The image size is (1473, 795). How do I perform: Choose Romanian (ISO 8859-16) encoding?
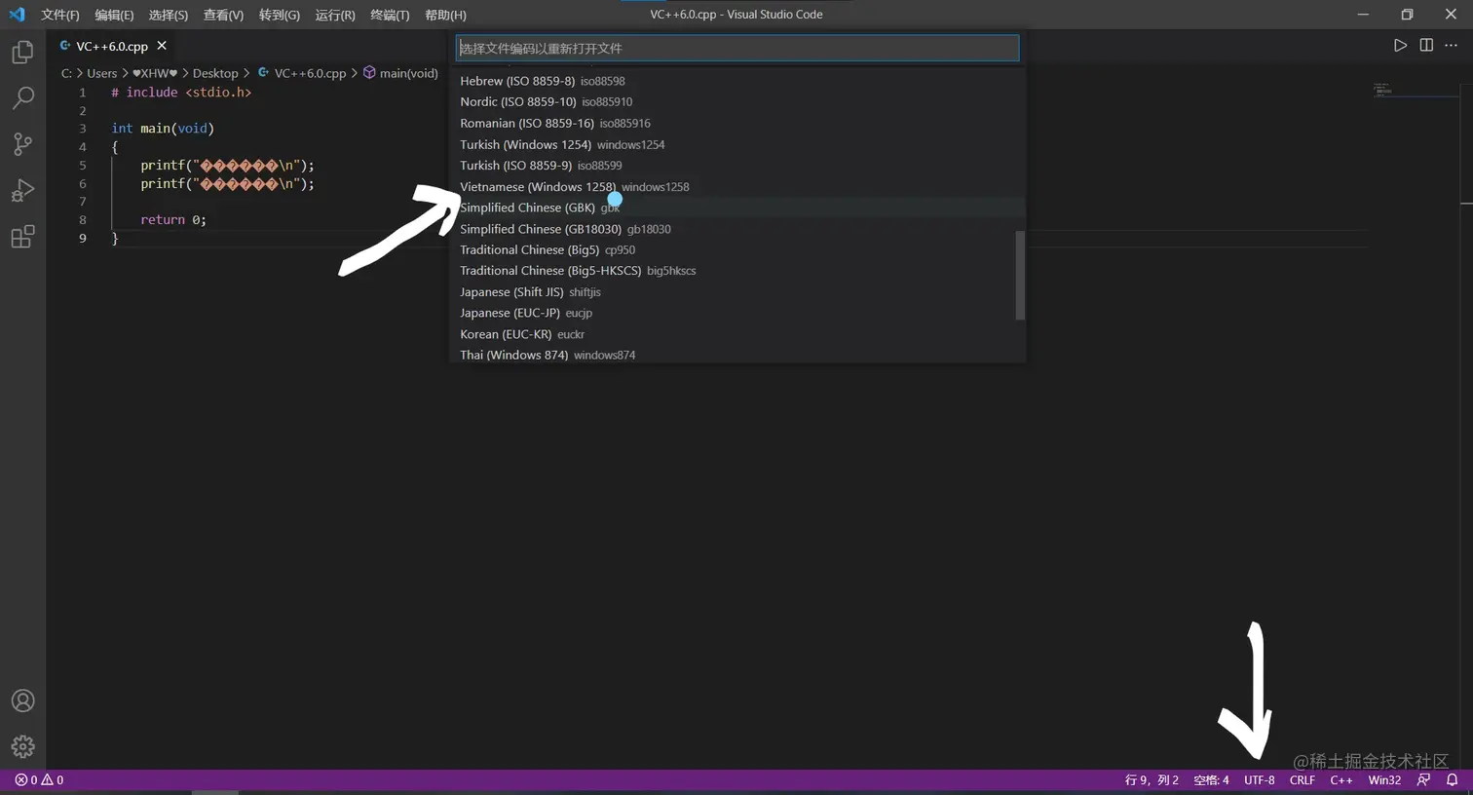[x=737, y=123]
